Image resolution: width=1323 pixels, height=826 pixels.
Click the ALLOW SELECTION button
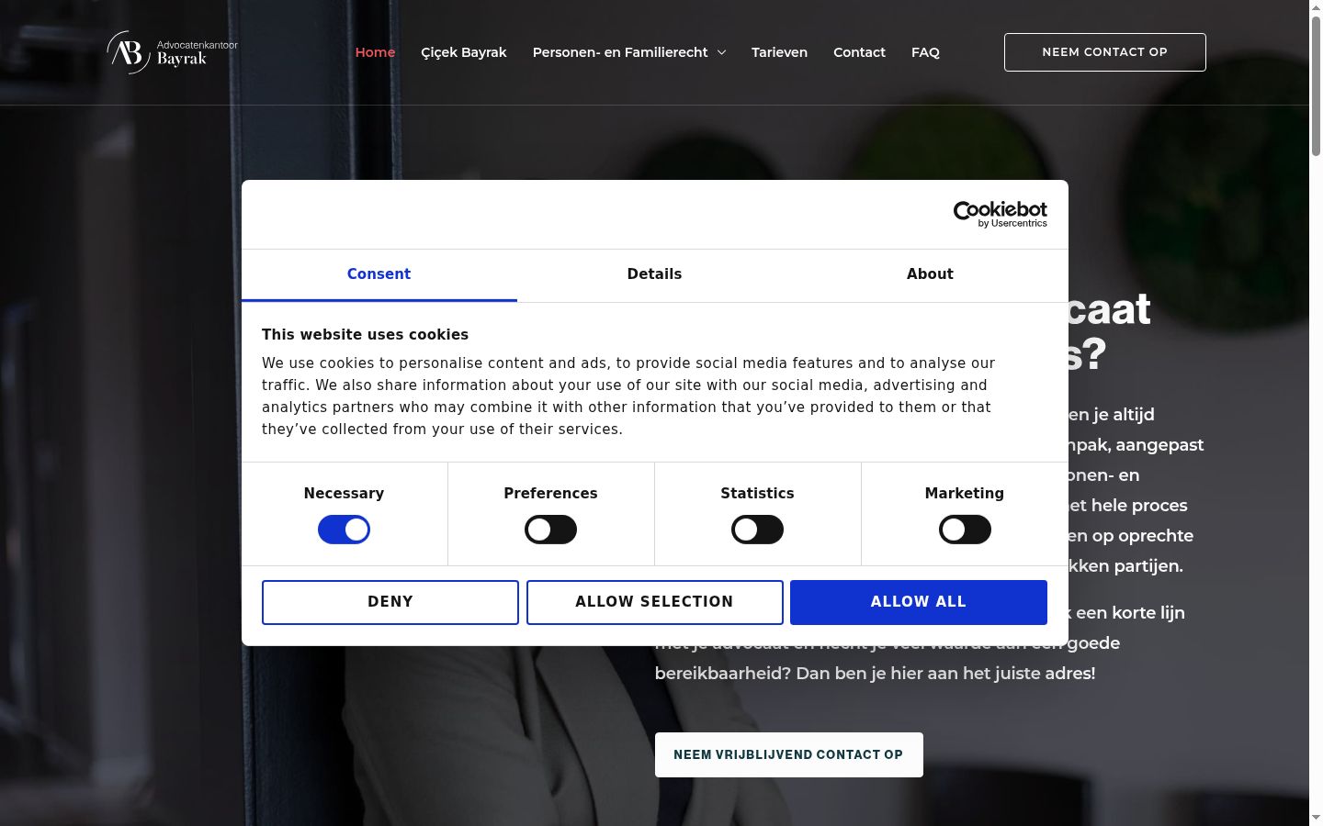tap(654, 602)
